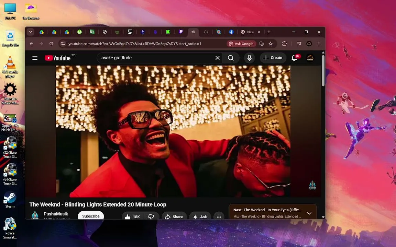Click channel watermark in video corner
Viewport: 396px width, 247px height.
point(312,185)
